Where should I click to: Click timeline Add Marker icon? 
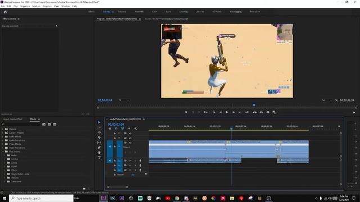[x=129, y=128]
